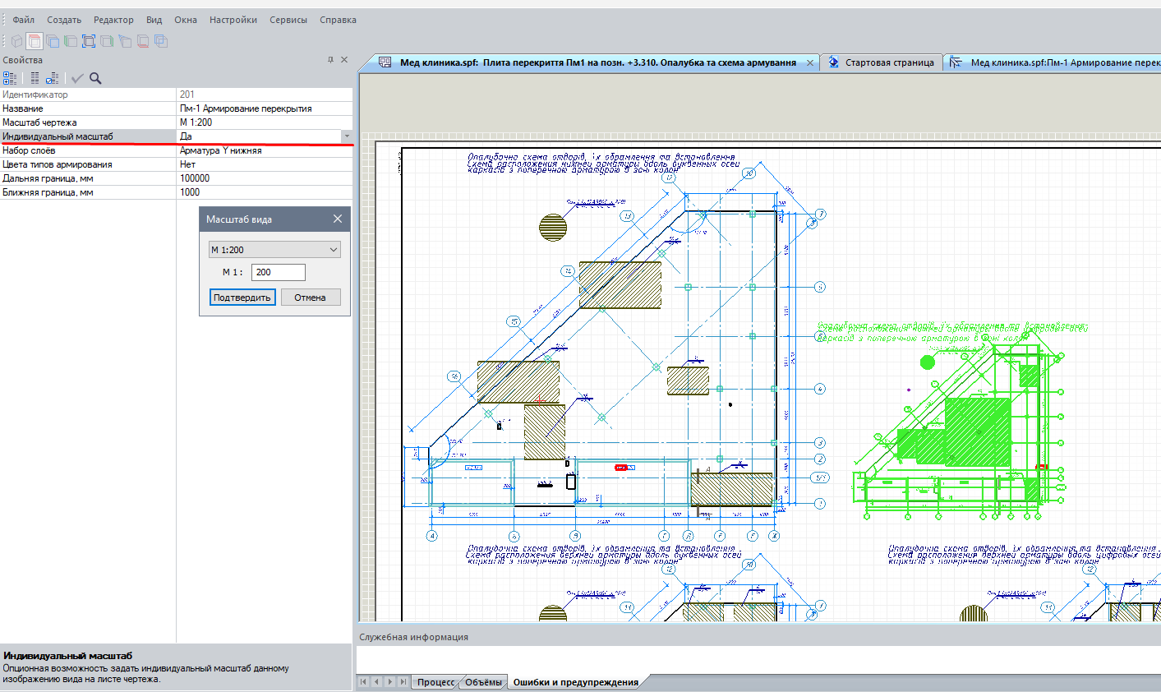1161x692 pixels.
Task: Click the isometric 3D cube view icon
Action: click(16, 41)
